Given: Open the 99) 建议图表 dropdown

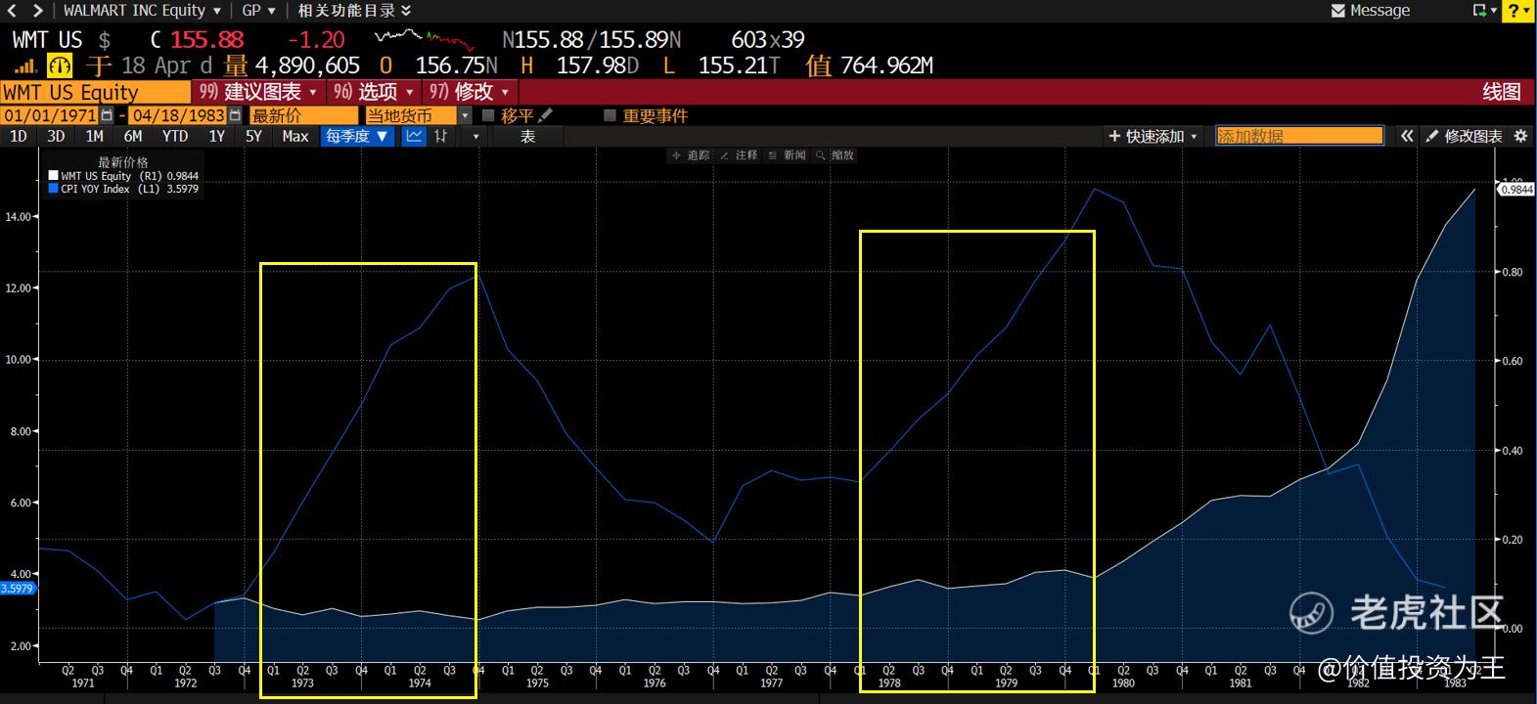Looking at the screenshot, I should (x=258, y=92).
